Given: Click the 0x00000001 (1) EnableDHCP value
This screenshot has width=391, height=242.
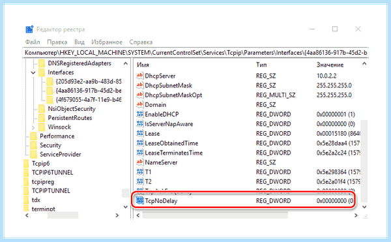Looking at the screenshot, I should [336, 114].
